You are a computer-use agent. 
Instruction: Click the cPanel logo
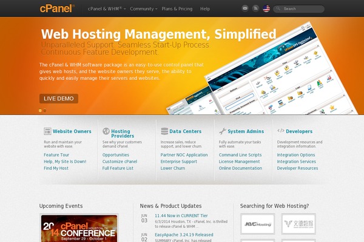(x=57, y=8)
